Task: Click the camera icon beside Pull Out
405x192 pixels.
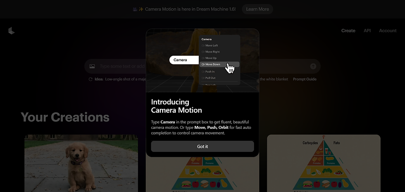Action: [203, 78]
